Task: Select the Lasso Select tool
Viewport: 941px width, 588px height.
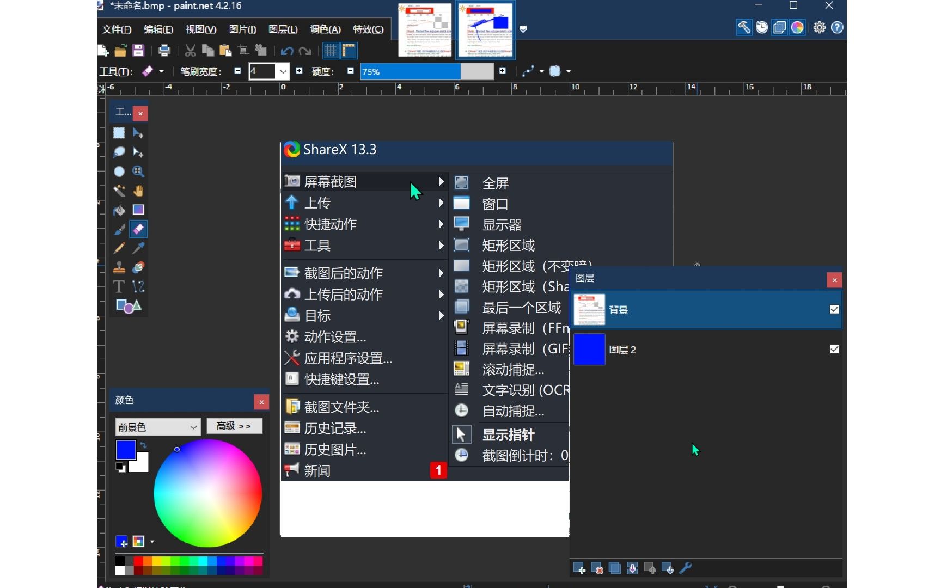Action: click(x=119, y=152)
